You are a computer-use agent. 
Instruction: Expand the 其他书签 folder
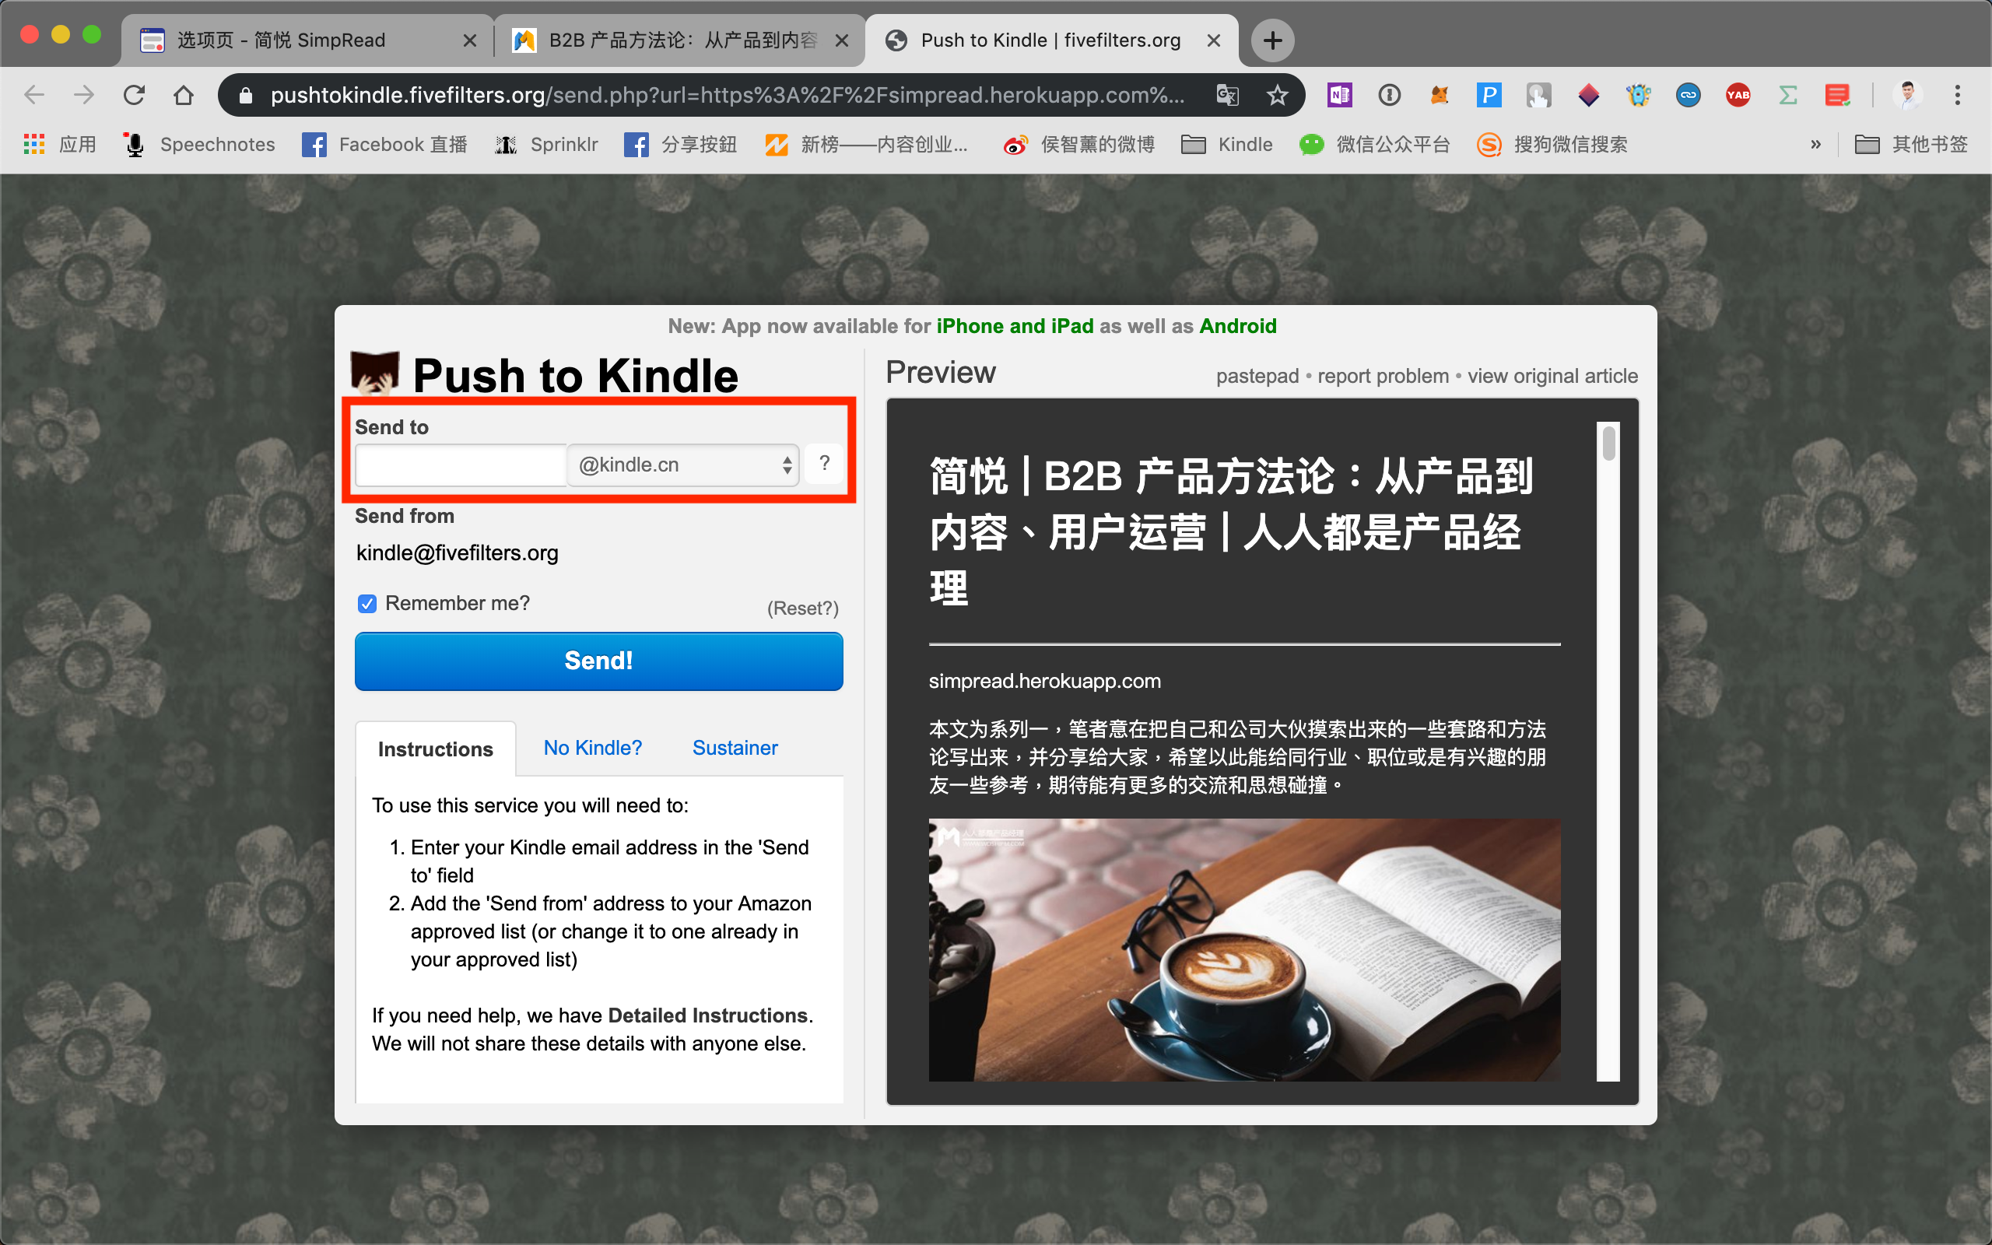(x=1911, y=145)
